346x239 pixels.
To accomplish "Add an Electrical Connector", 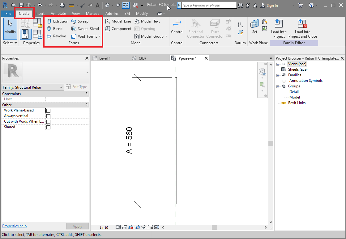I will (x=195, y=28).
